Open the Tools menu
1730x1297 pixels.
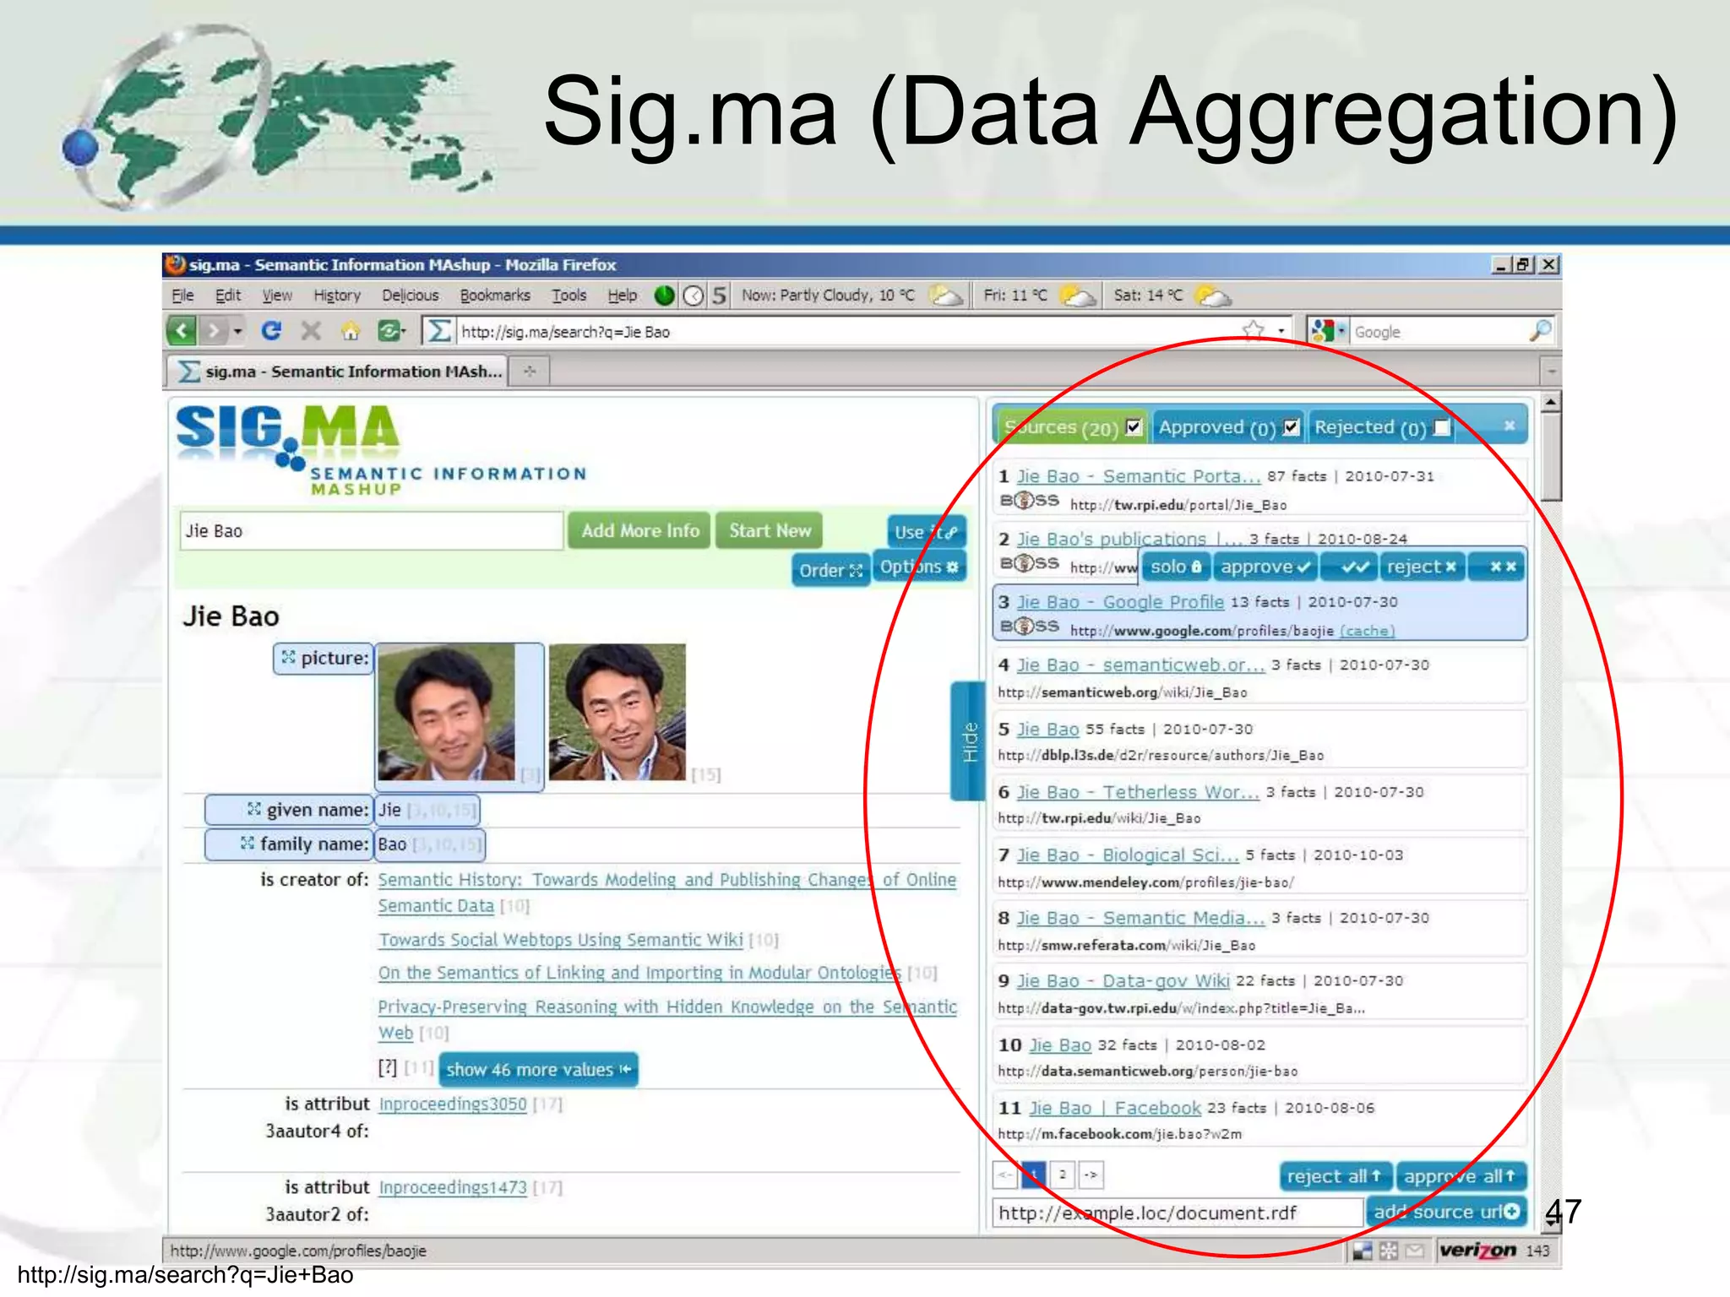[569, 296]
